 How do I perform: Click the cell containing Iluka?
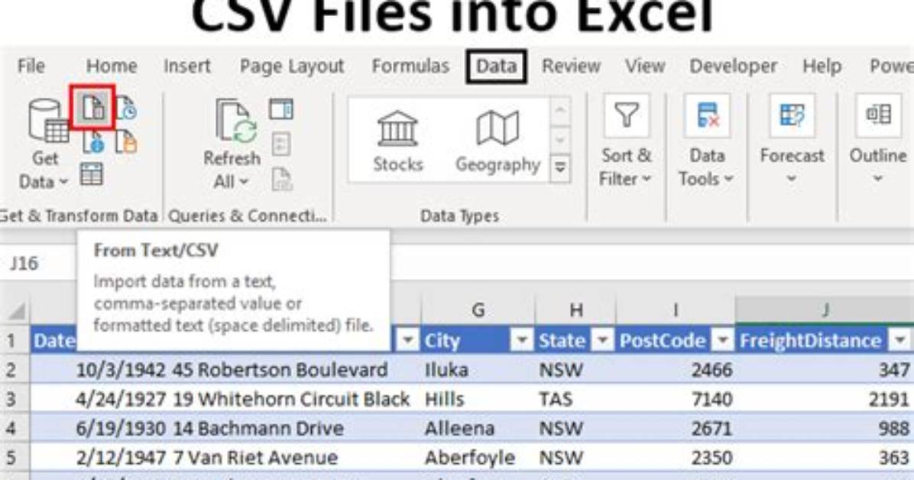(x=478, y=370)
